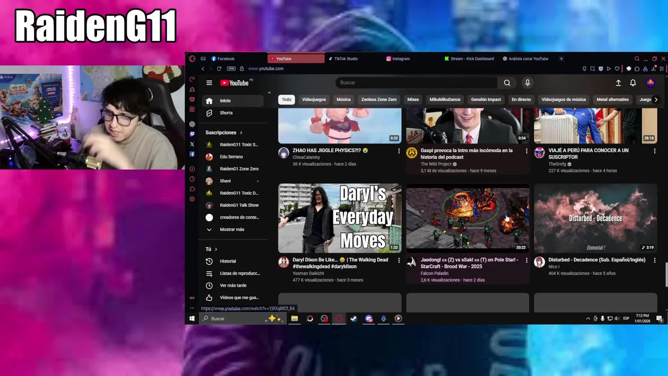Open Opera sidebar player icon
668x376 pixels.
tap(192, 169)
